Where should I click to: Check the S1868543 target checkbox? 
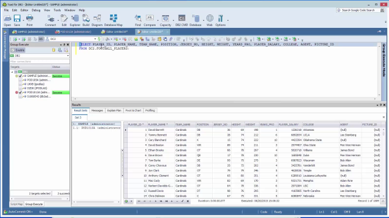20,96
